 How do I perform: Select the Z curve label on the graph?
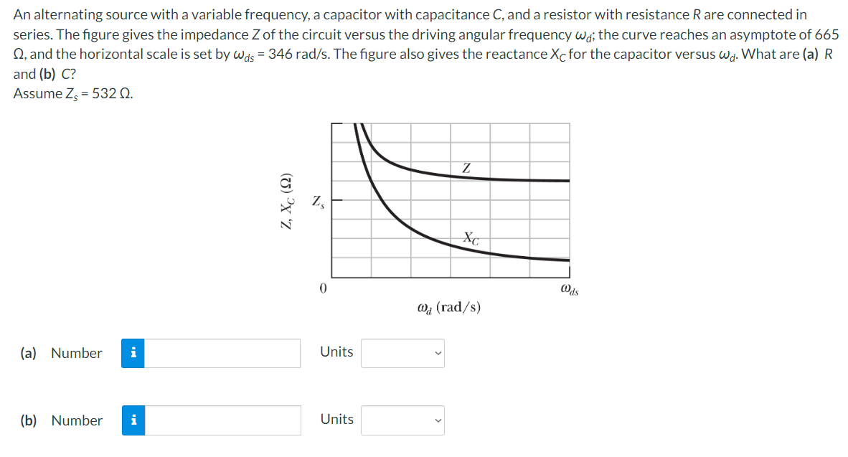(468, 166)
